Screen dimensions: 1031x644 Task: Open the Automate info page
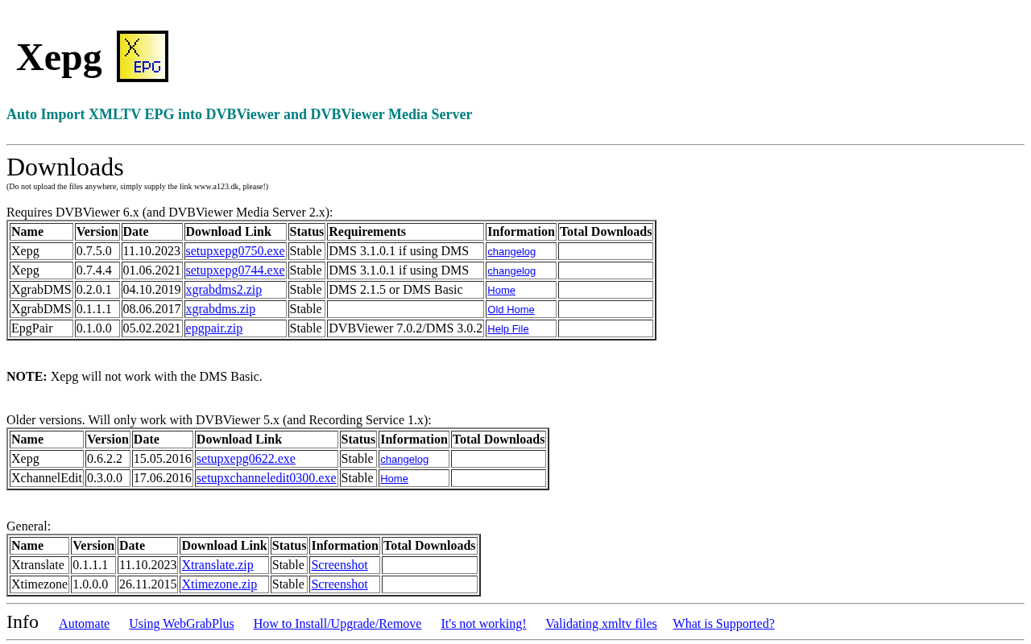point(84,624)
